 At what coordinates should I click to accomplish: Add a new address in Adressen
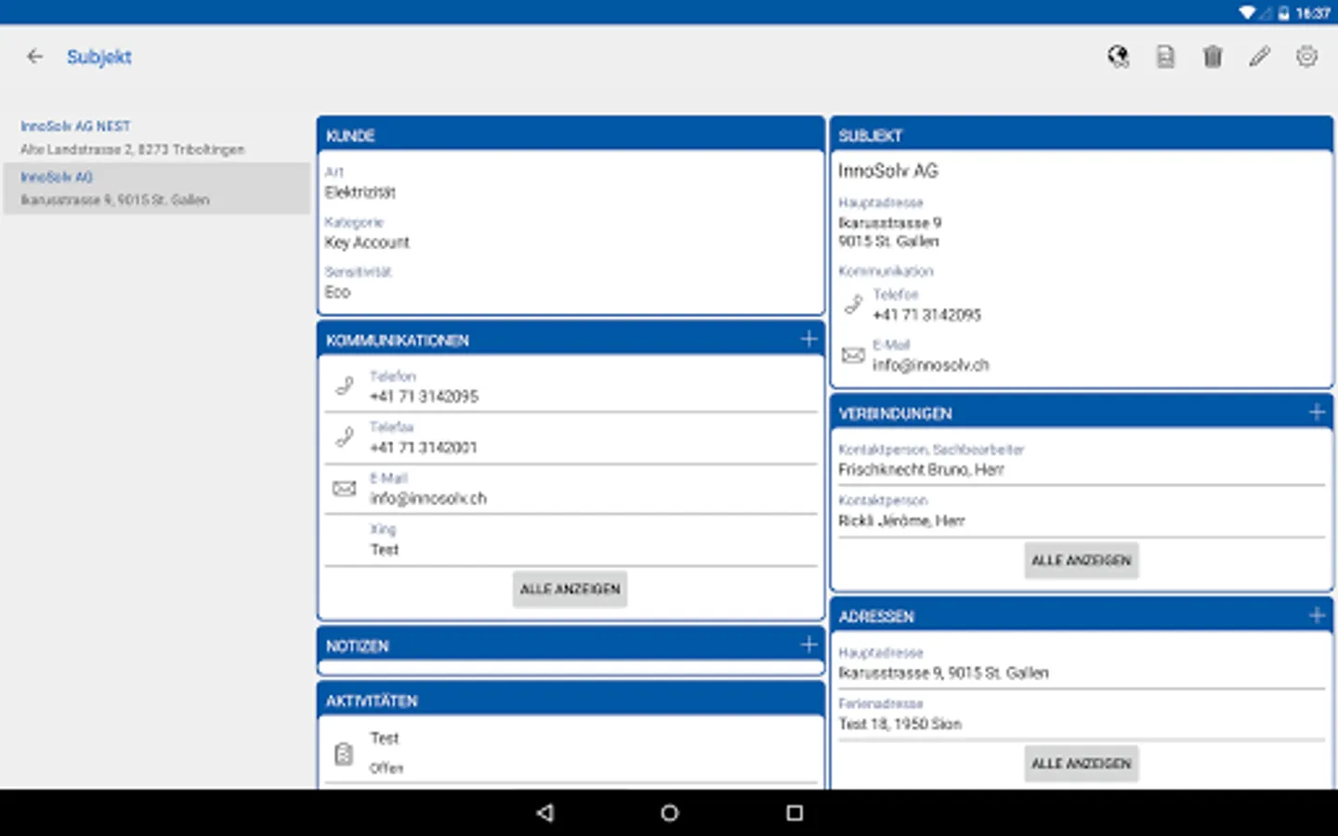tap(1317, 615)
